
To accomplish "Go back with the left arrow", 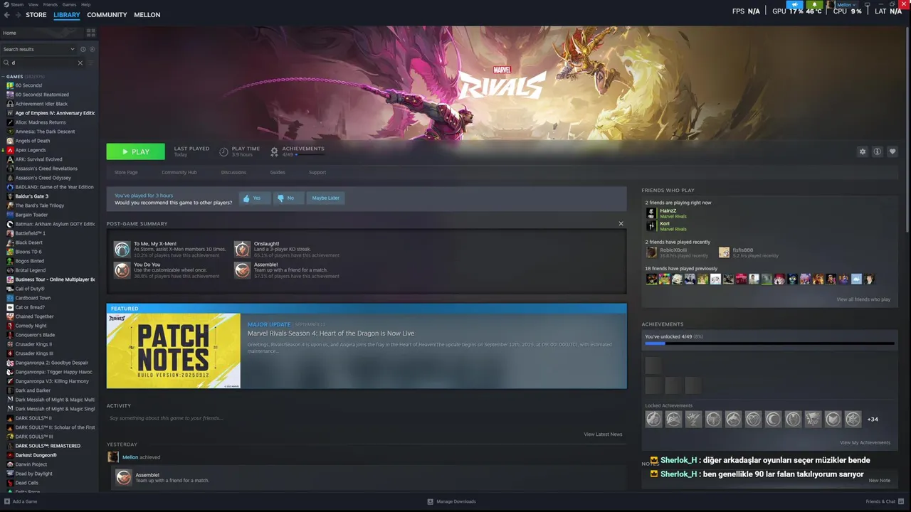I will 7,14.
